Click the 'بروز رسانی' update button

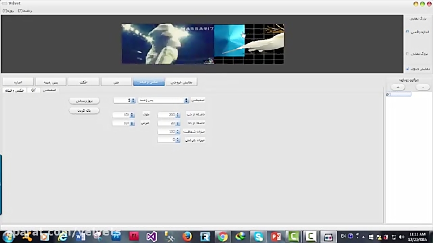84,101
